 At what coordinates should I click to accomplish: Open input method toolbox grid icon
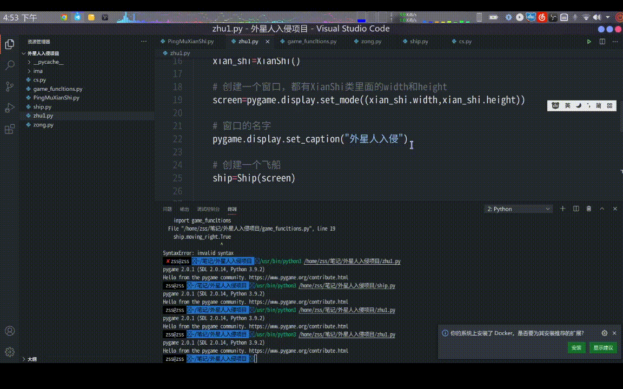[609, 105]
